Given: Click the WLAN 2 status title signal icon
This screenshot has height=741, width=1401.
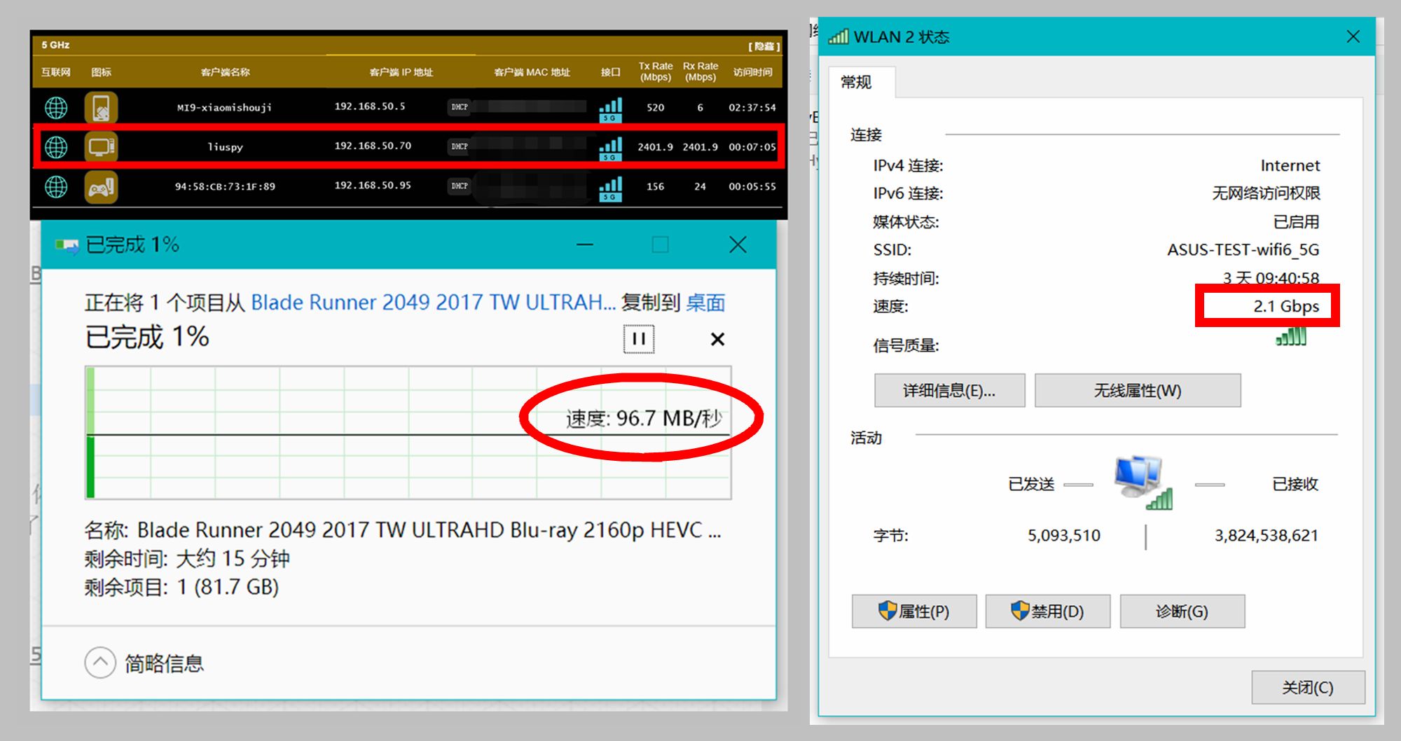Looking at the screenshot, I should click(x=838, y=36).
